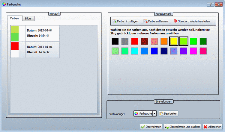Open the Suchvorlage dropdown arrow
The image size is (225, 132).
coord(154,113)
